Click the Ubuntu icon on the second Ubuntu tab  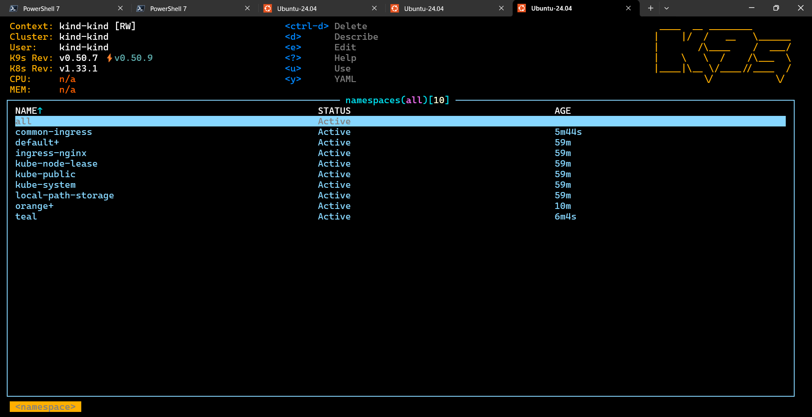[x=395, y=8]
